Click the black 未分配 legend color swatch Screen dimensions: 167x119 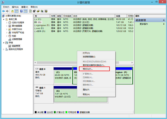point(36,113)
